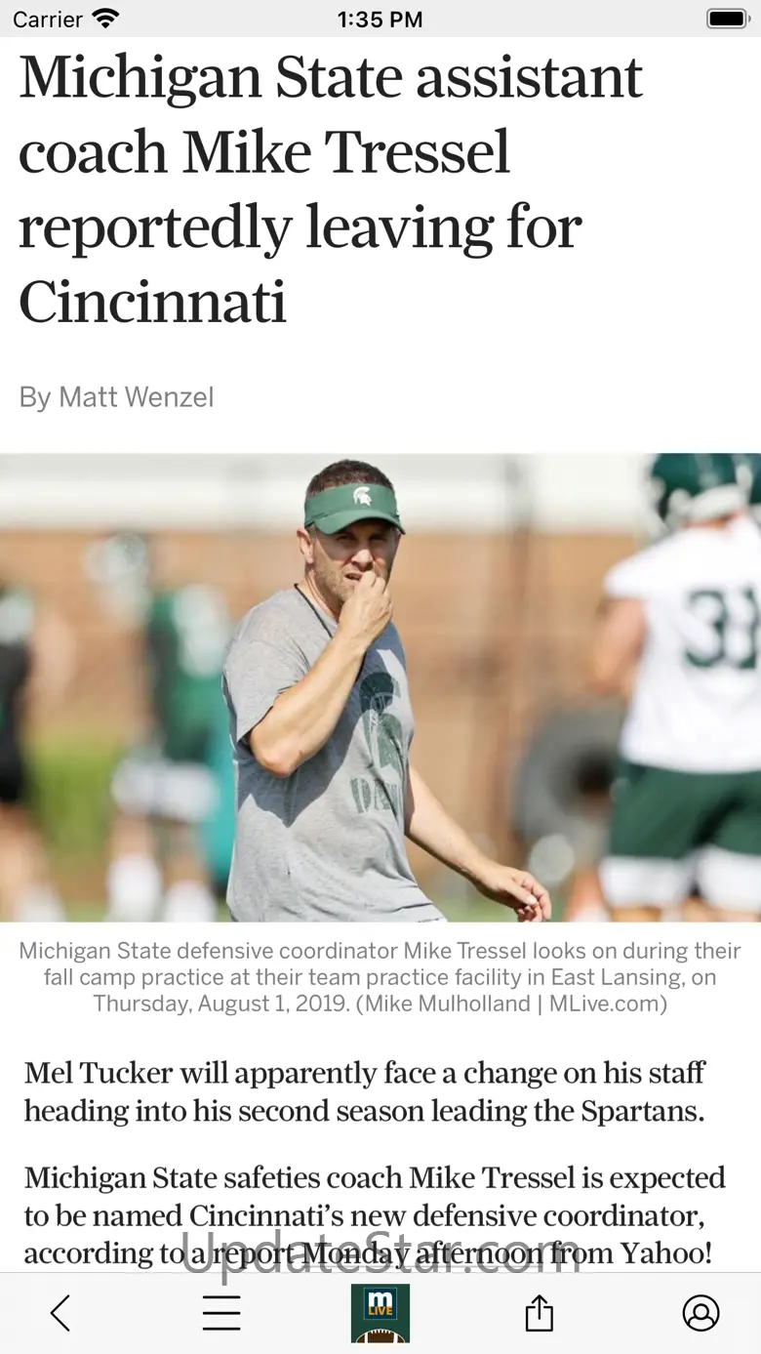Tap the Michigan State safeties coach paragraph

tap(375, 1215)
